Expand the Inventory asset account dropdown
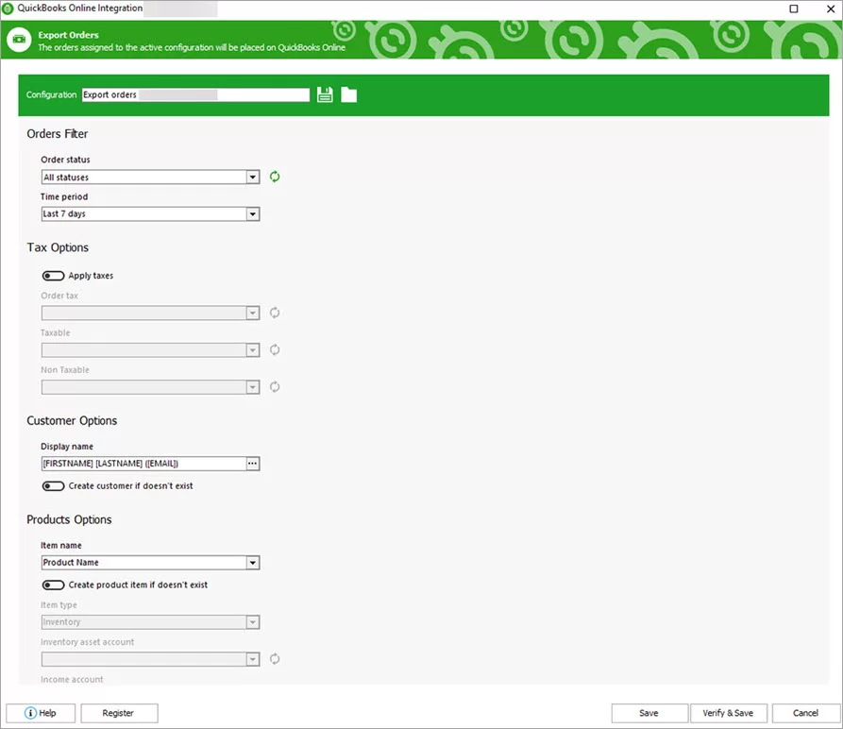This screenshot has width=843, height=729. pos(253,659)
